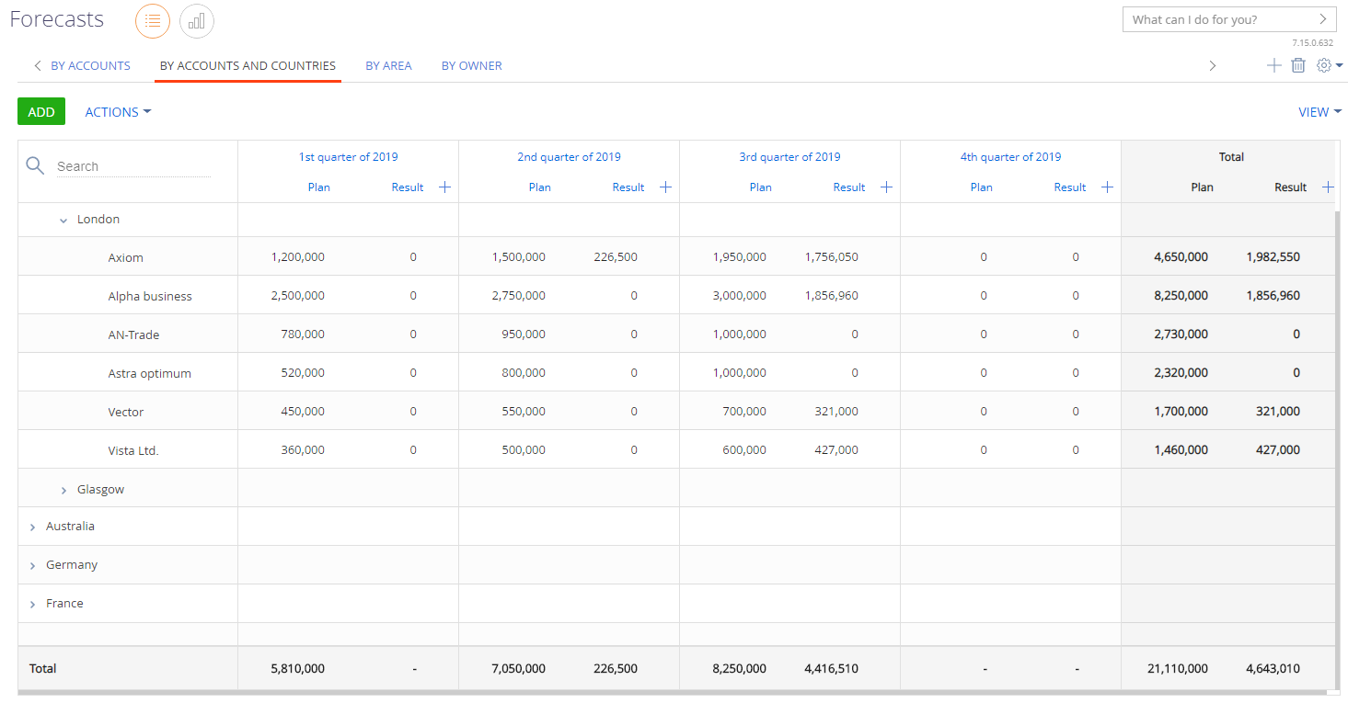Click the search magnifier icon
This screenshot has height=703, width=1348.
35,165
